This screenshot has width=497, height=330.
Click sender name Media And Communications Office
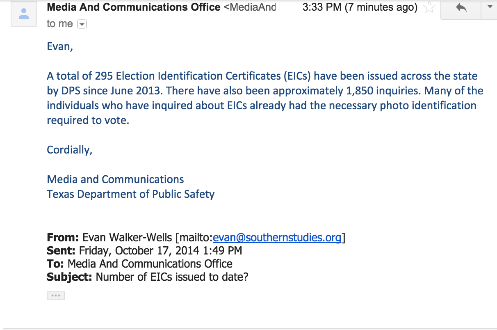[x=134, y=7]
